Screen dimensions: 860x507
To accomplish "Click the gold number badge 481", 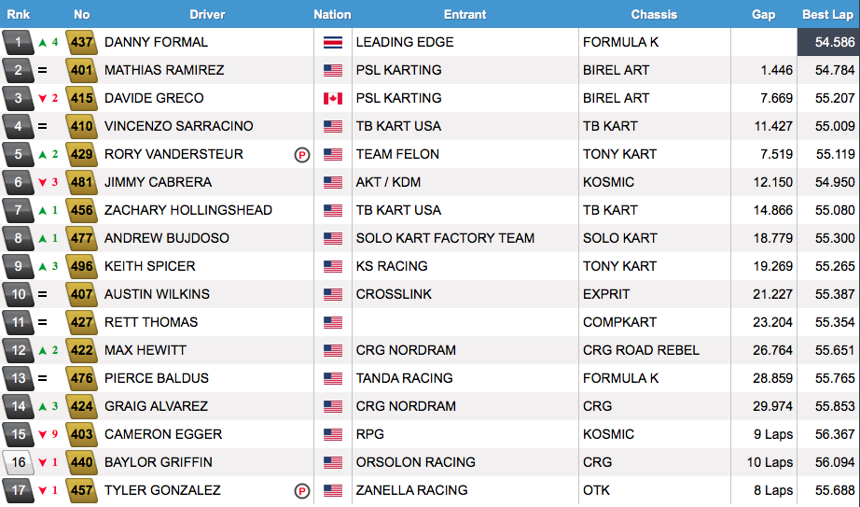I will [81, 182].
